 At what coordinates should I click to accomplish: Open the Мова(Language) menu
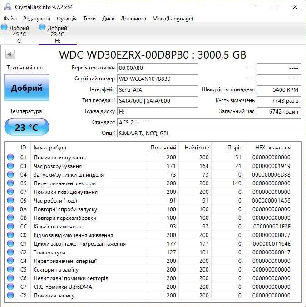(173, 19)
